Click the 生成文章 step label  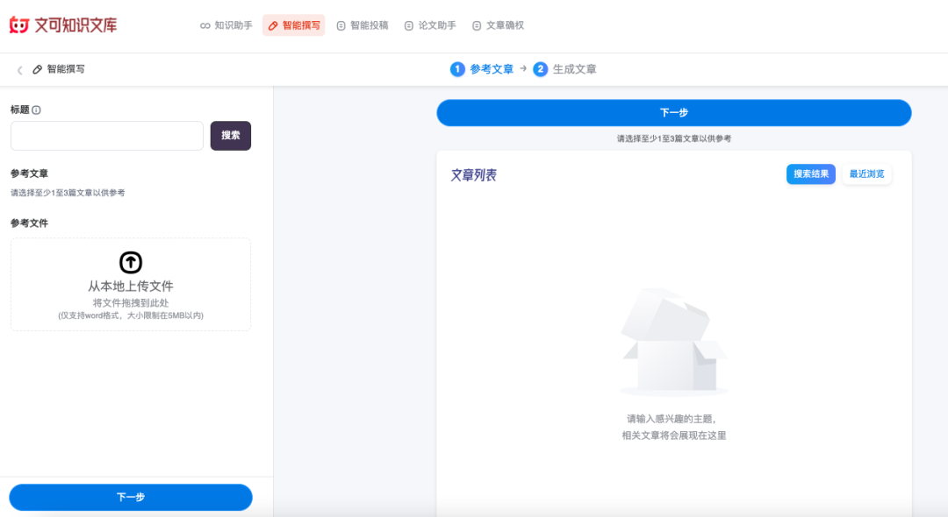click(574, 69)
